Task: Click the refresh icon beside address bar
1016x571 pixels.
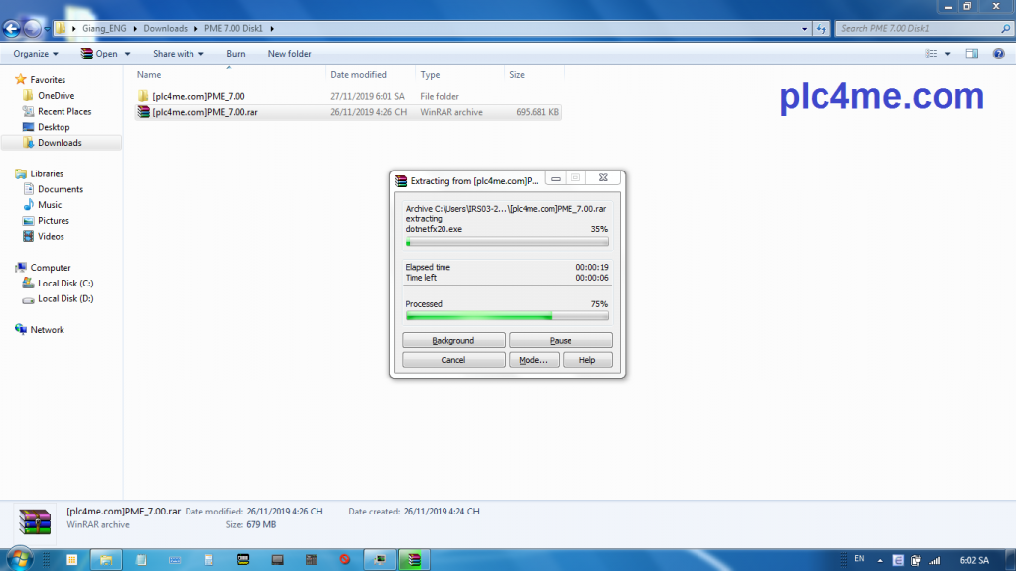Action: pos(821,28)
